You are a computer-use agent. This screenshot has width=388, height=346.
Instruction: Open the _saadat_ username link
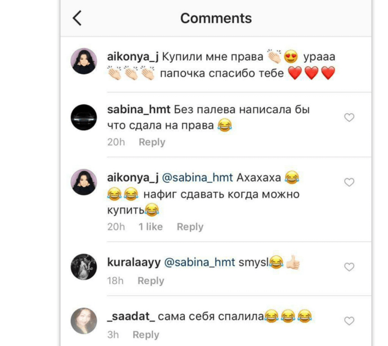(131, 317)
